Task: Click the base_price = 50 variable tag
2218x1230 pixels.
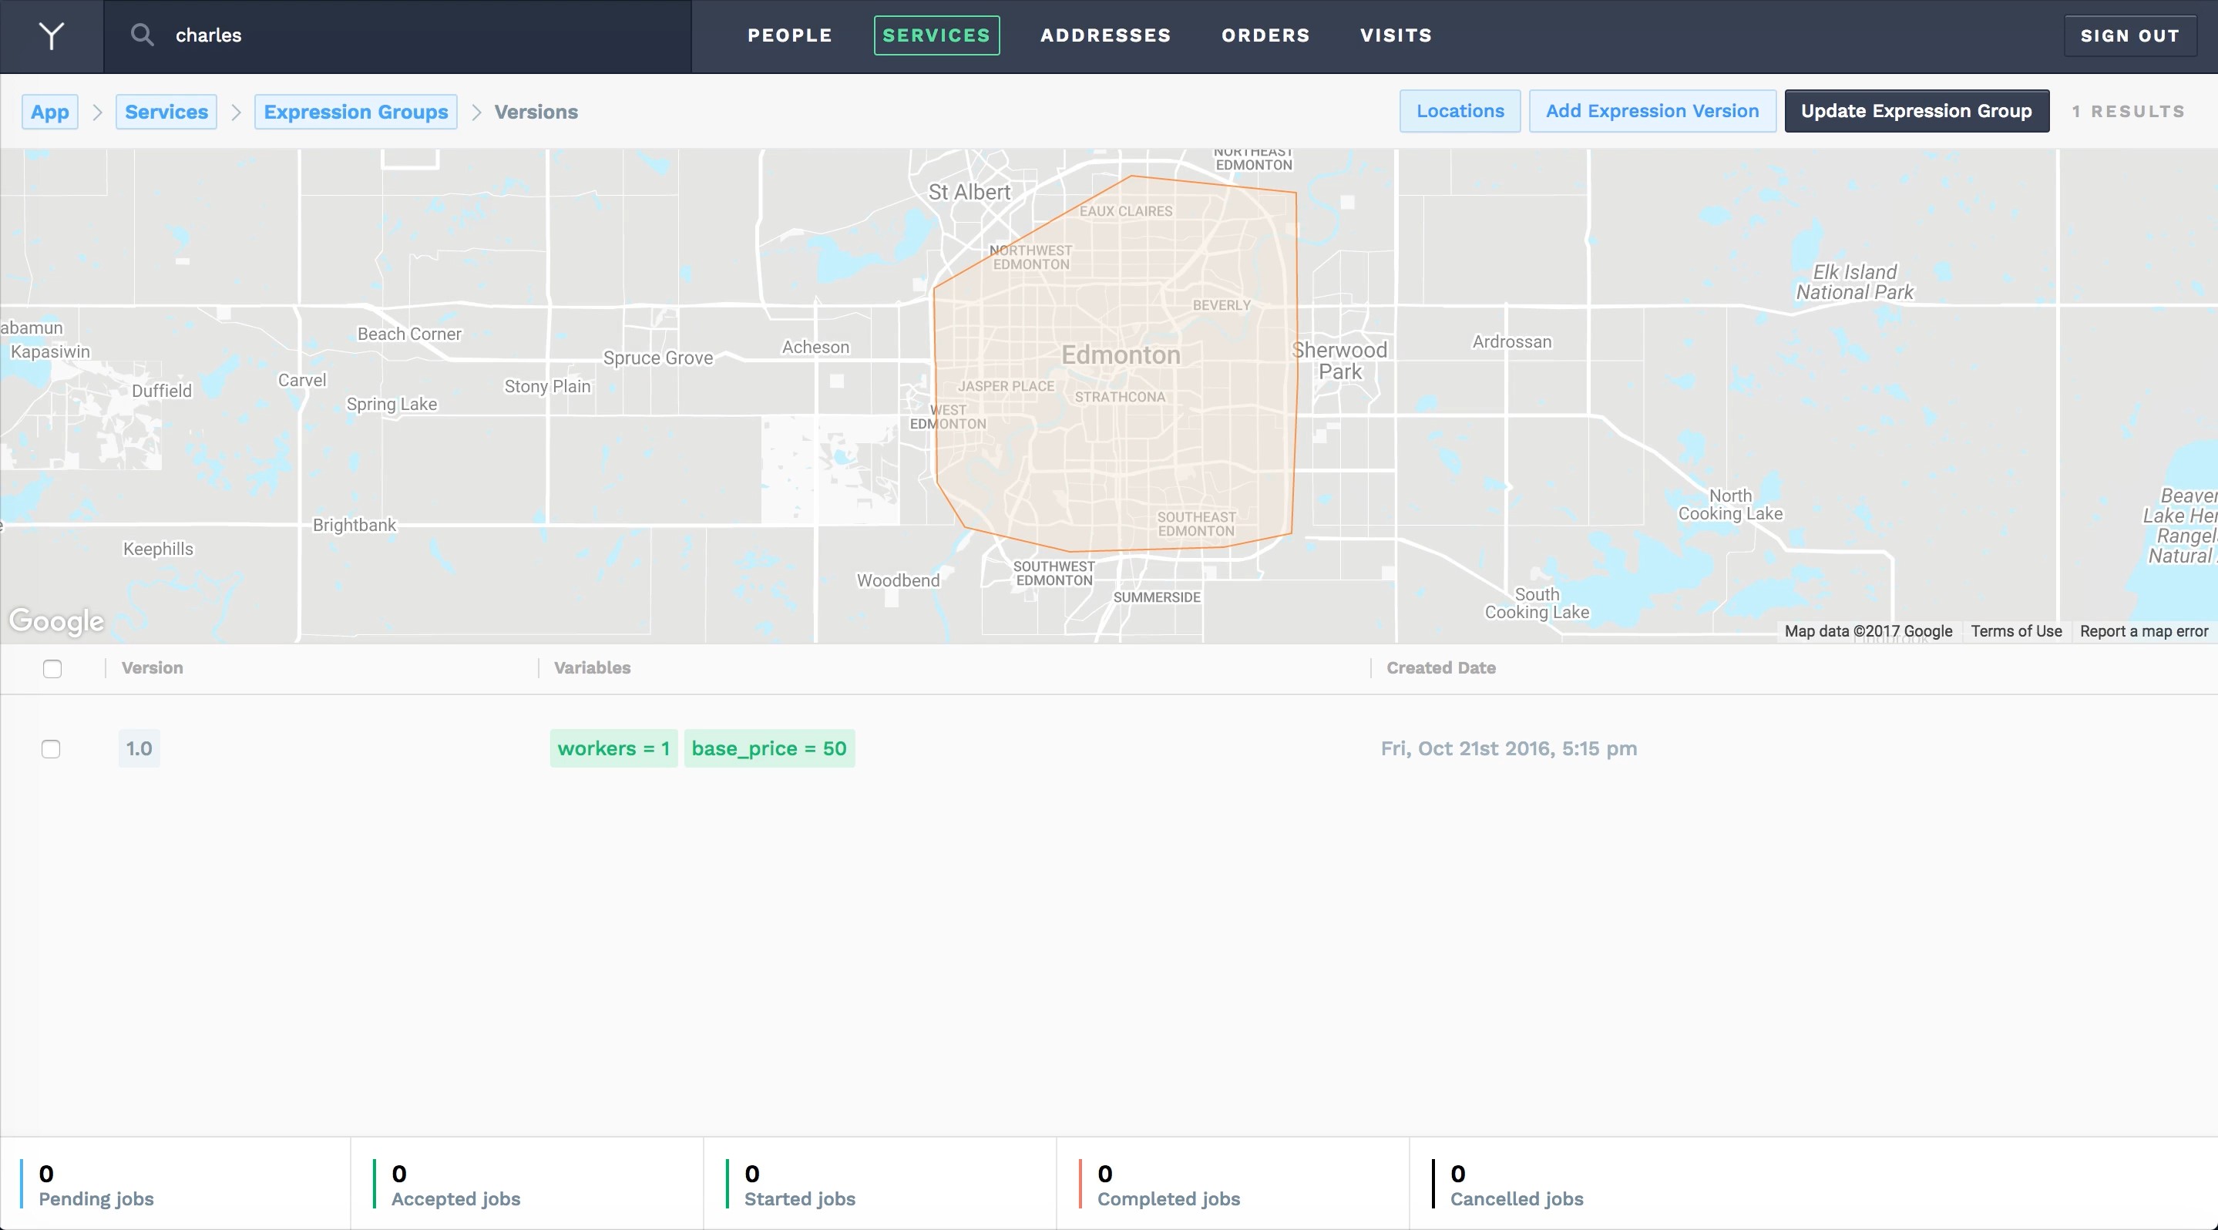Action: coord(771,748)
